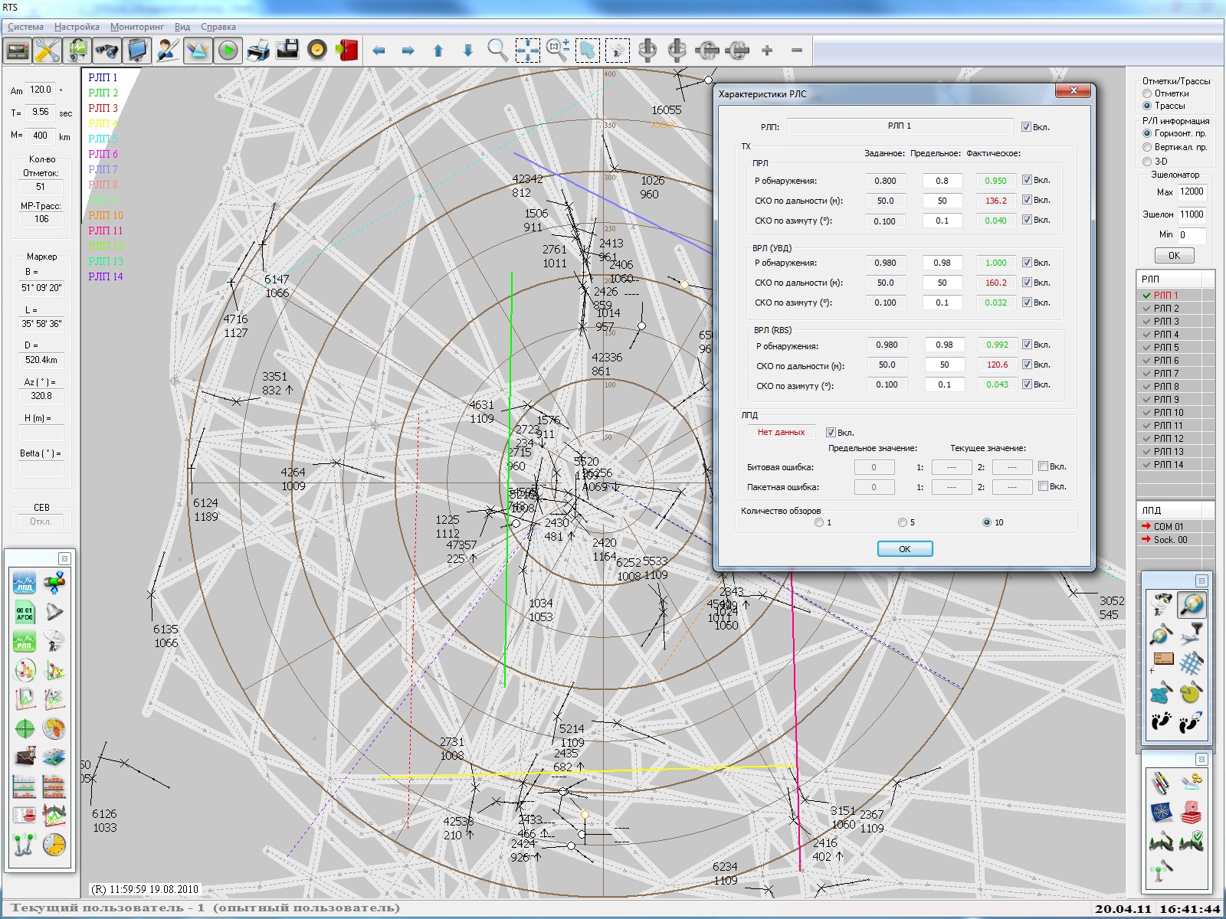
Task: Toggle Вкл. checkbox next to РЛП 1 field
Action: click(x=1026, y=127)
